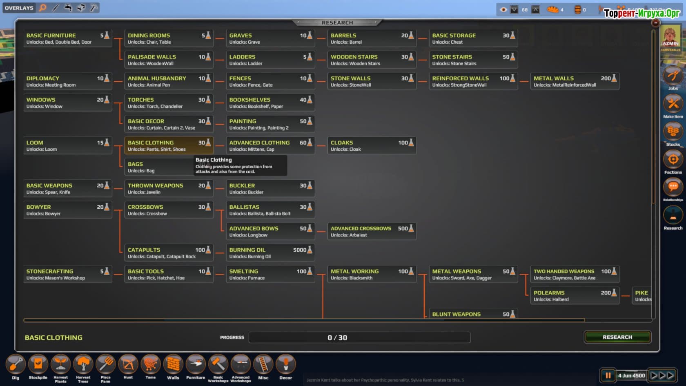Open the Factions icon

point(673,159)
